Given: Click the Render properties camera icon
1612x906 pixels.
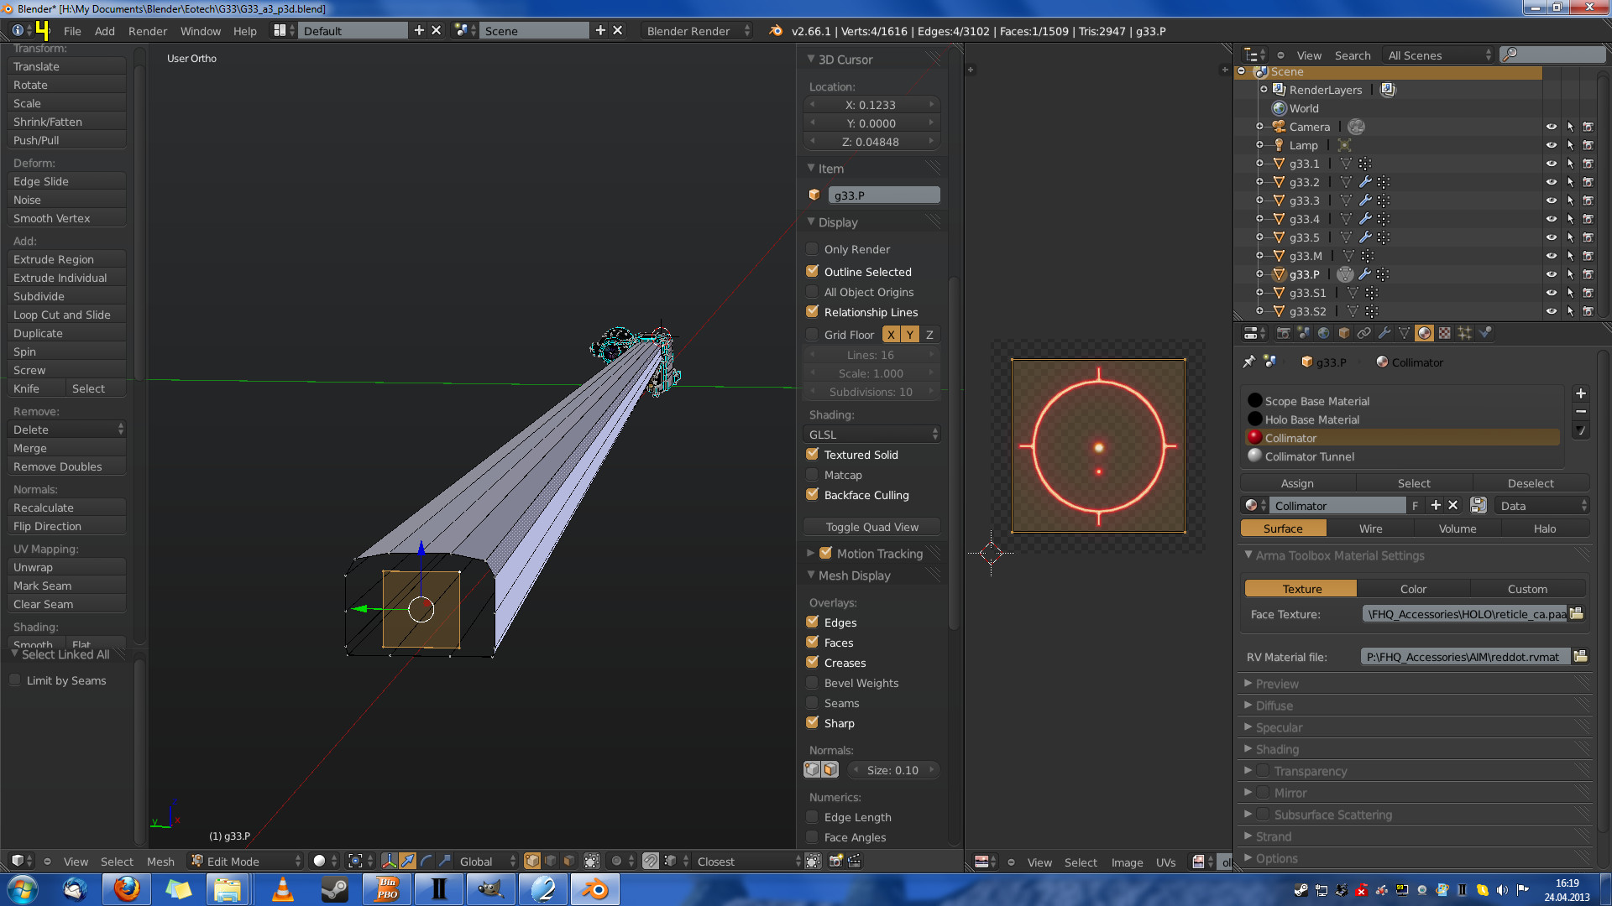Looking at the screenshot, I should [x=1284, y=333].
